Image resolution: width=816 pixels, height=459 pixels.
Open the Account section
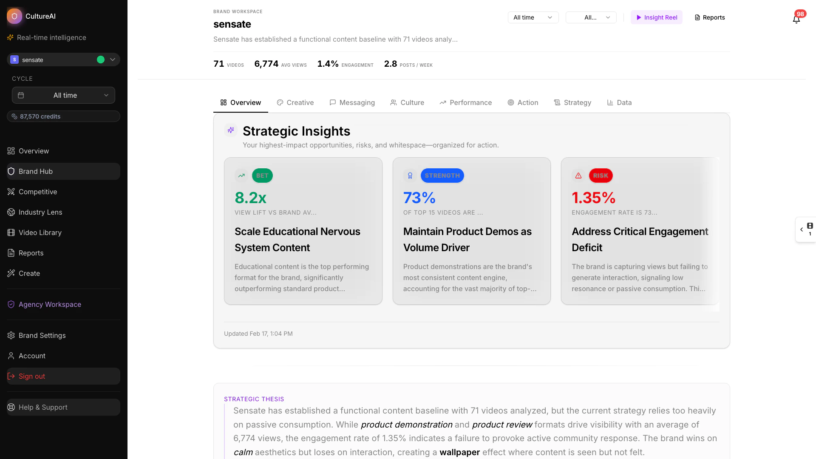coord(32,356)
